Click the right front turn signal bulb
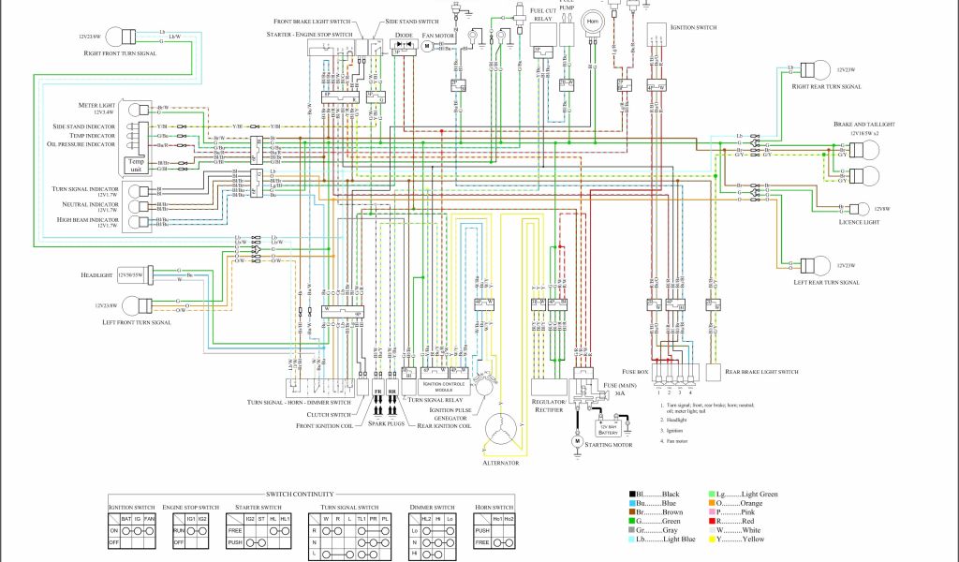Viewport: 959px width, 562px height. 116,37
